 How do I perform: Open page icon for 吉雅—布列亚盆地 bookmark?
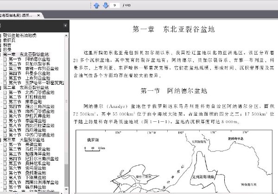point(5,69)
